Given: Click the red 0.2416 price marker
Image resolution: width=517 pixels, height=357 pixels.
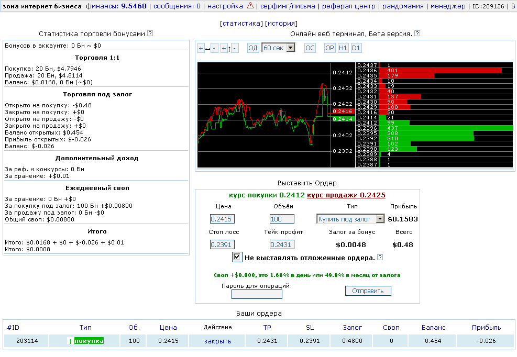Looking at the screenshot, I should pyautogui.click(x=343, y=111).
